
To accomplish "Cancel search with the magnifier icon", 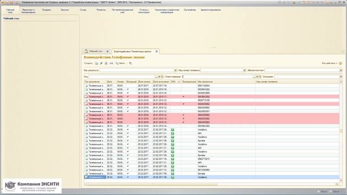I will (x=131, y=63).
